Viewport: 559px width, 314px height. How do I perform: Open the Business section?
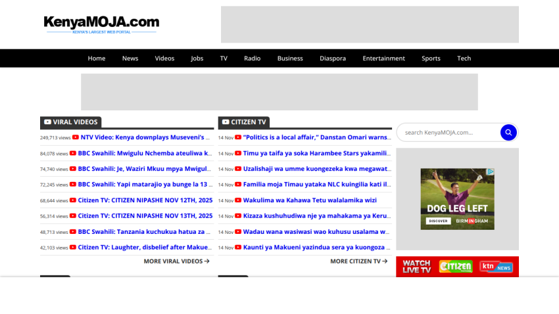[290, 58]
